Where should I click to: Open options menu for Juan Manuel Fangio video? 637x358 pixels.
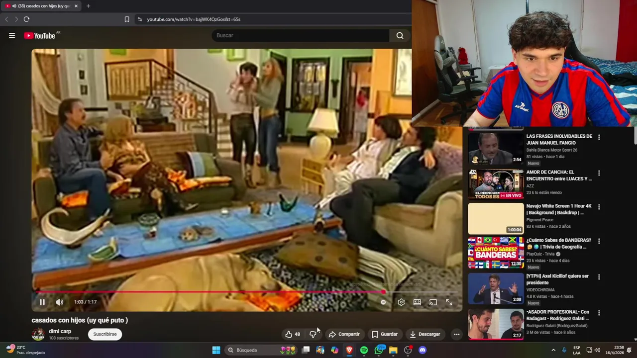coord(599,137)
